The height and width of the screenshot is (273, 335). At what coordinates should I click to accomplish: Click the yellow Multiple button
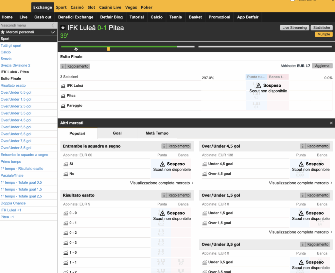pos(324,34)
